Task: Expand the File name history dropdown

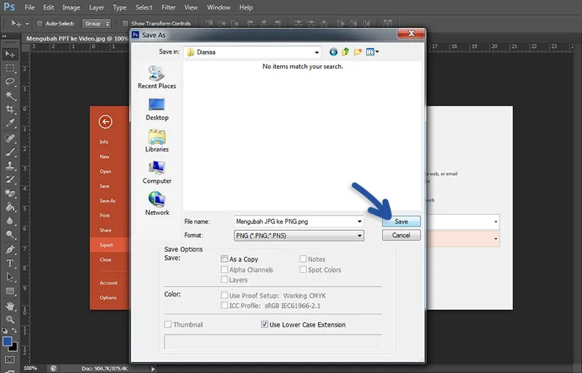Action: 359,221
